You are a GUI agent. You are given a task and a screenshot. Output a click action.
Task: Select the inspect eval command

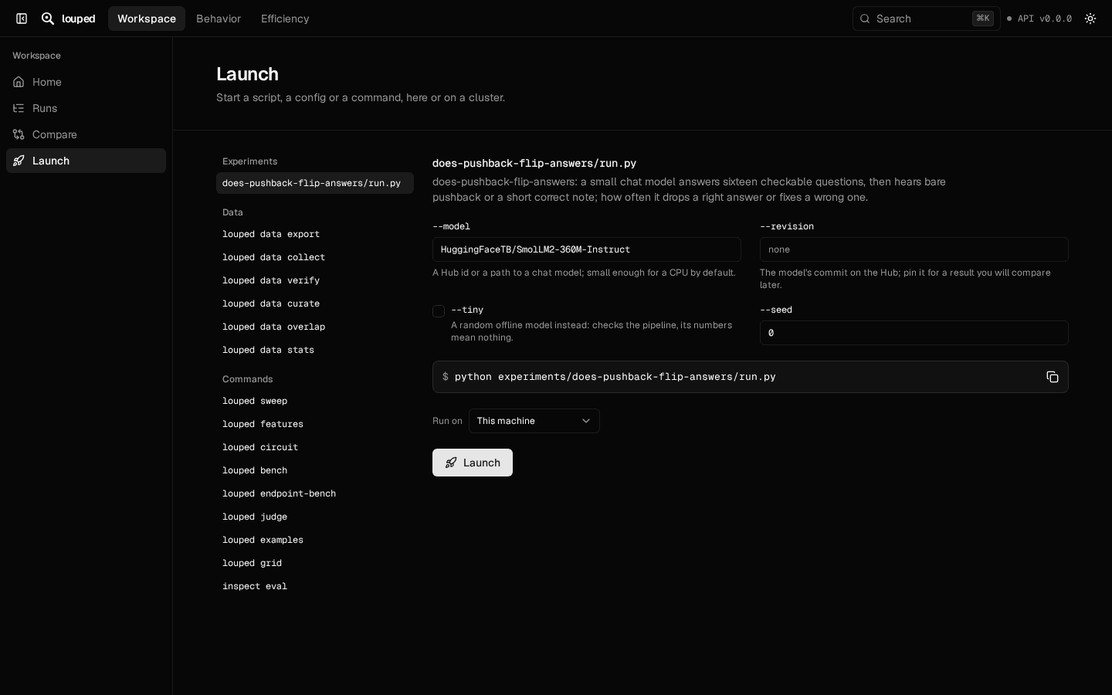click(315, 586)
